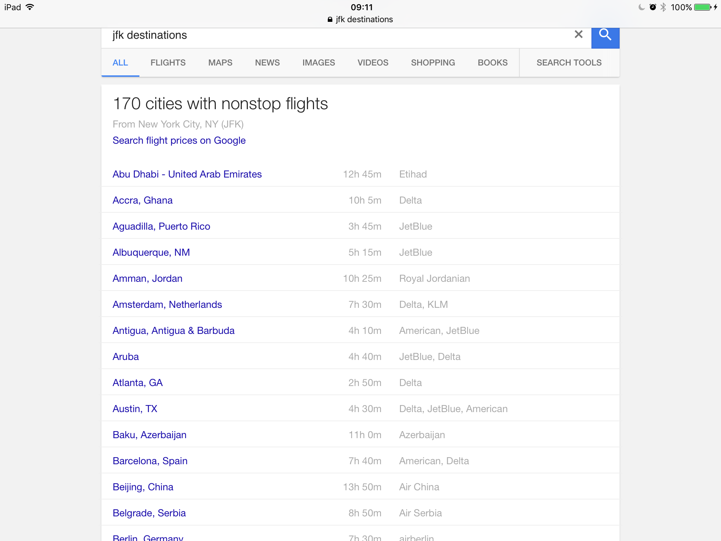Tap the battery icon in status bar
The image size is (721, 541).
[703, 7]
